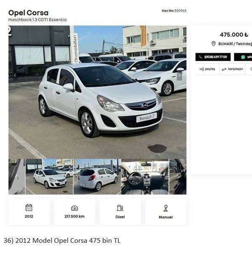Click the location pin icon beside BUHARİ
Screen dimensions: 252x255
point(213,44)
